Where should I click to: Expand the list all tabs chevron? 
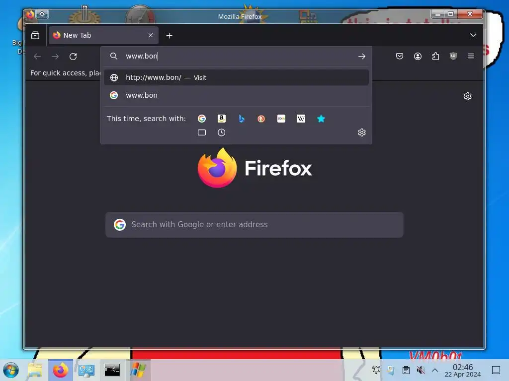coord(473,35)
